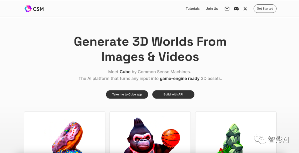The image size is (299, 153).
Task: Click the Generate 3D Worlds headline
Action: point(150,49)
